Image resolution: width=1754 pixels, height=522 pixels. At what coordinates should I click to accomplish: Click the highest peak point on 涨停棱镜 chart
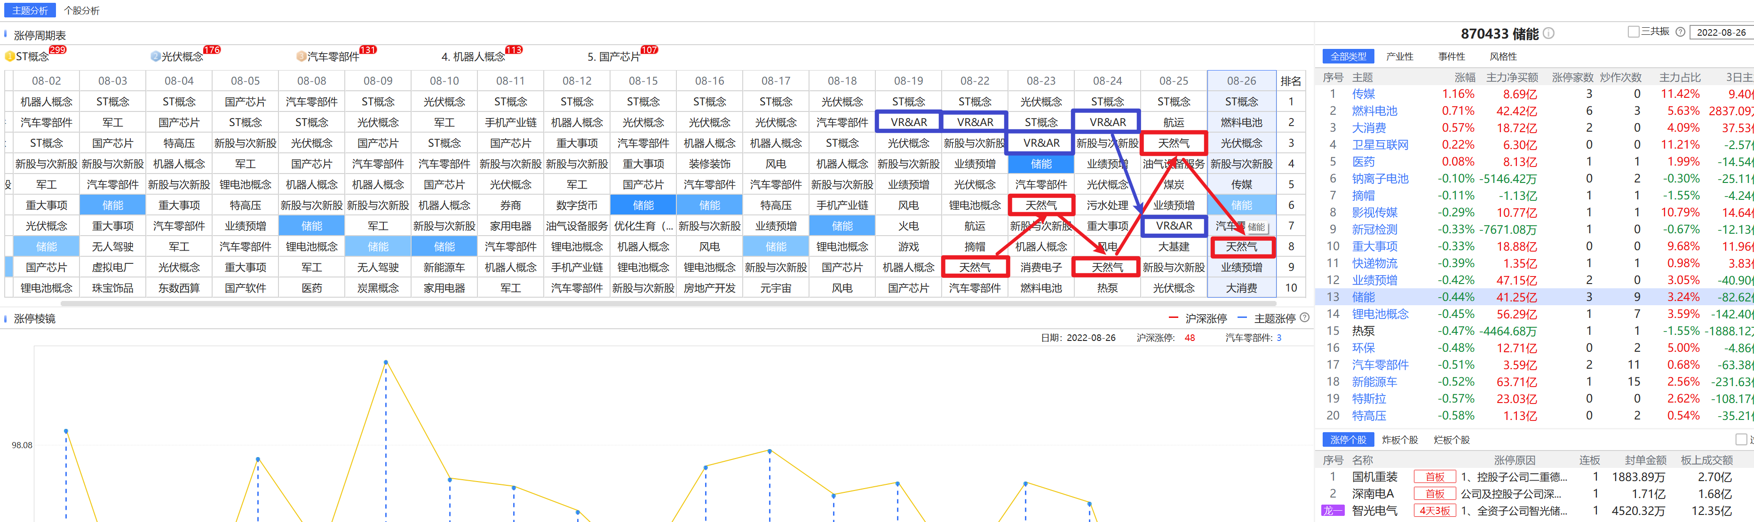[x=385, y=362]
